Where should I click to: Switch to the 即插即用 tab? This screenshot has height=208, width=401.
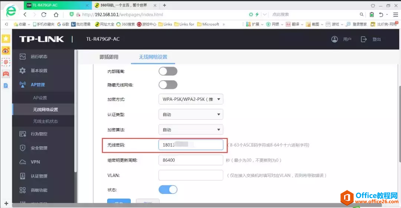tap(109, 57)
